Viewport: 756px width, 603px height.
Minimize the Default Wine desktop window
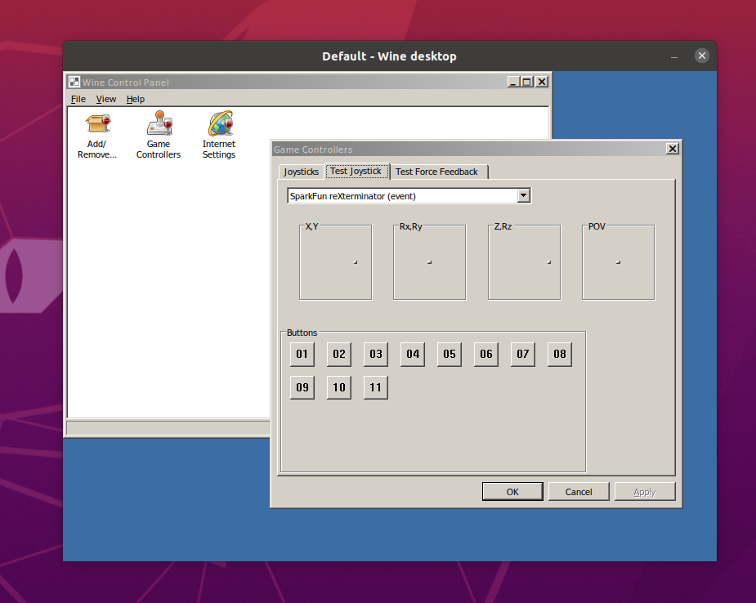674,56
